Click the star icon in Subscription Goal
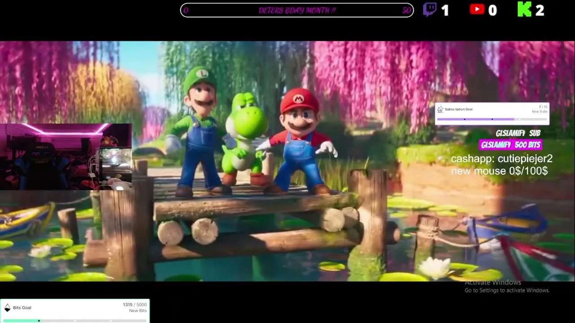This screenshot has height=323, width=575. pyautogui.click(x=440, y=109)
